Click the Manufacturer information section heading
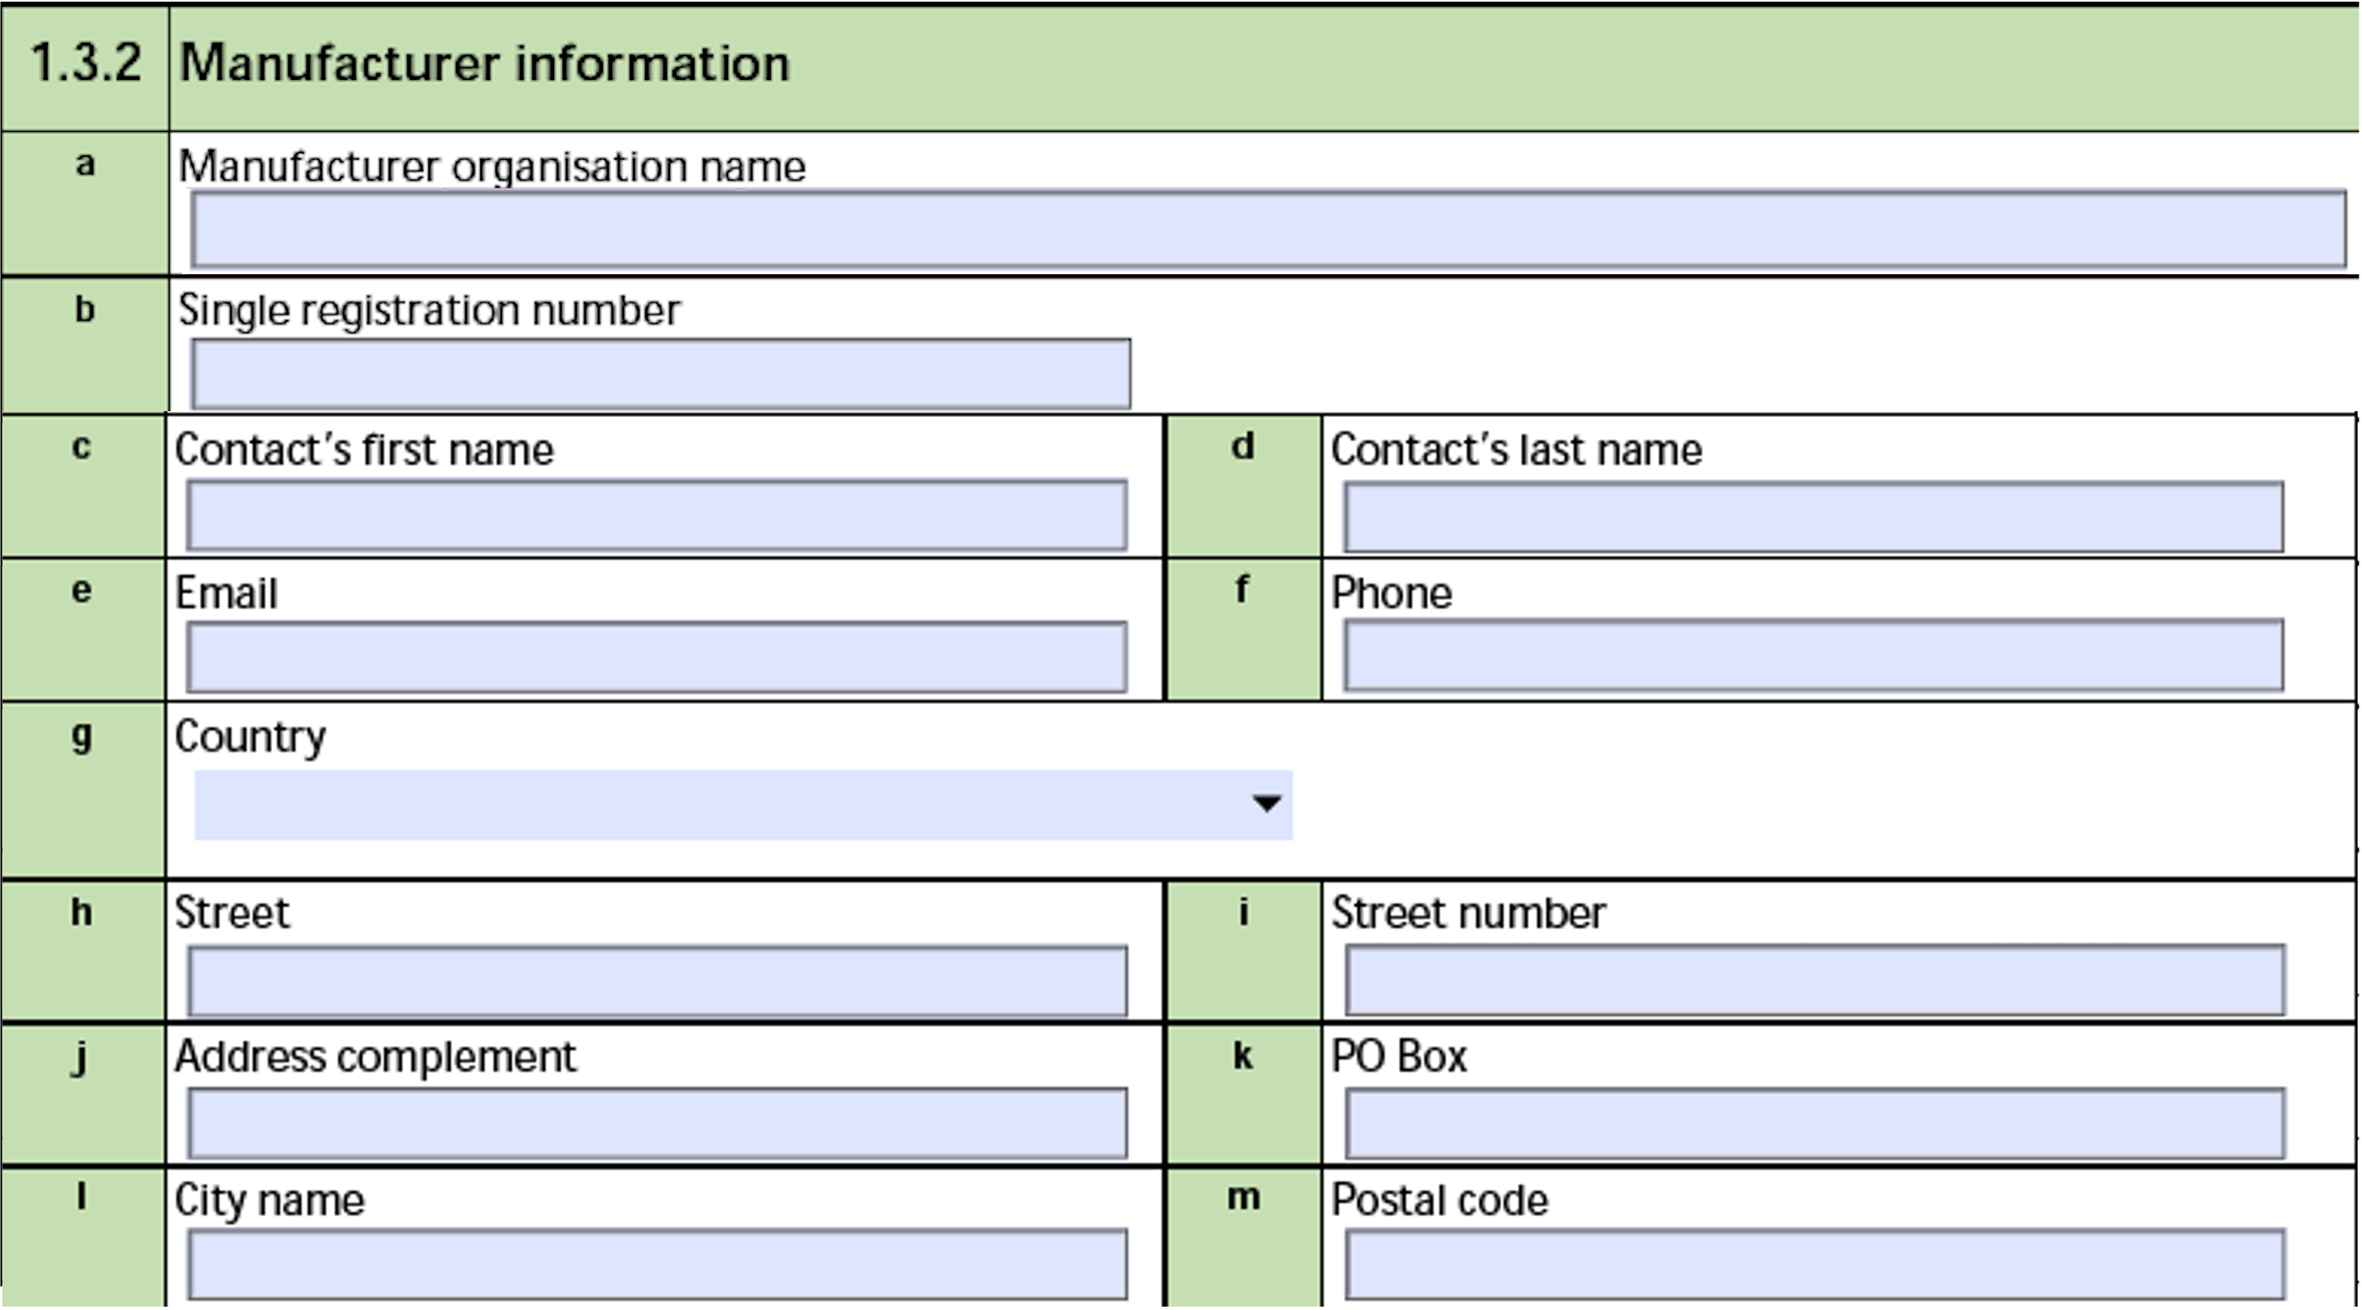 click(484, 63)
